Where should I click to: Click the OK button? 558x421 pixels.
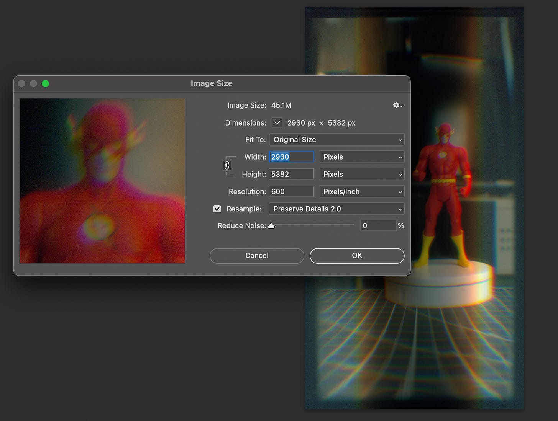[357, 256]
